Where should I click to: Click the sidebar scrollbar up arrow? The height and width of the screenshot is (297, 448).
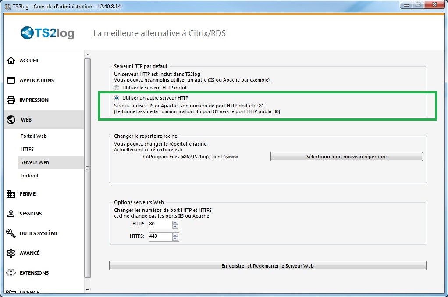[88, 54]
